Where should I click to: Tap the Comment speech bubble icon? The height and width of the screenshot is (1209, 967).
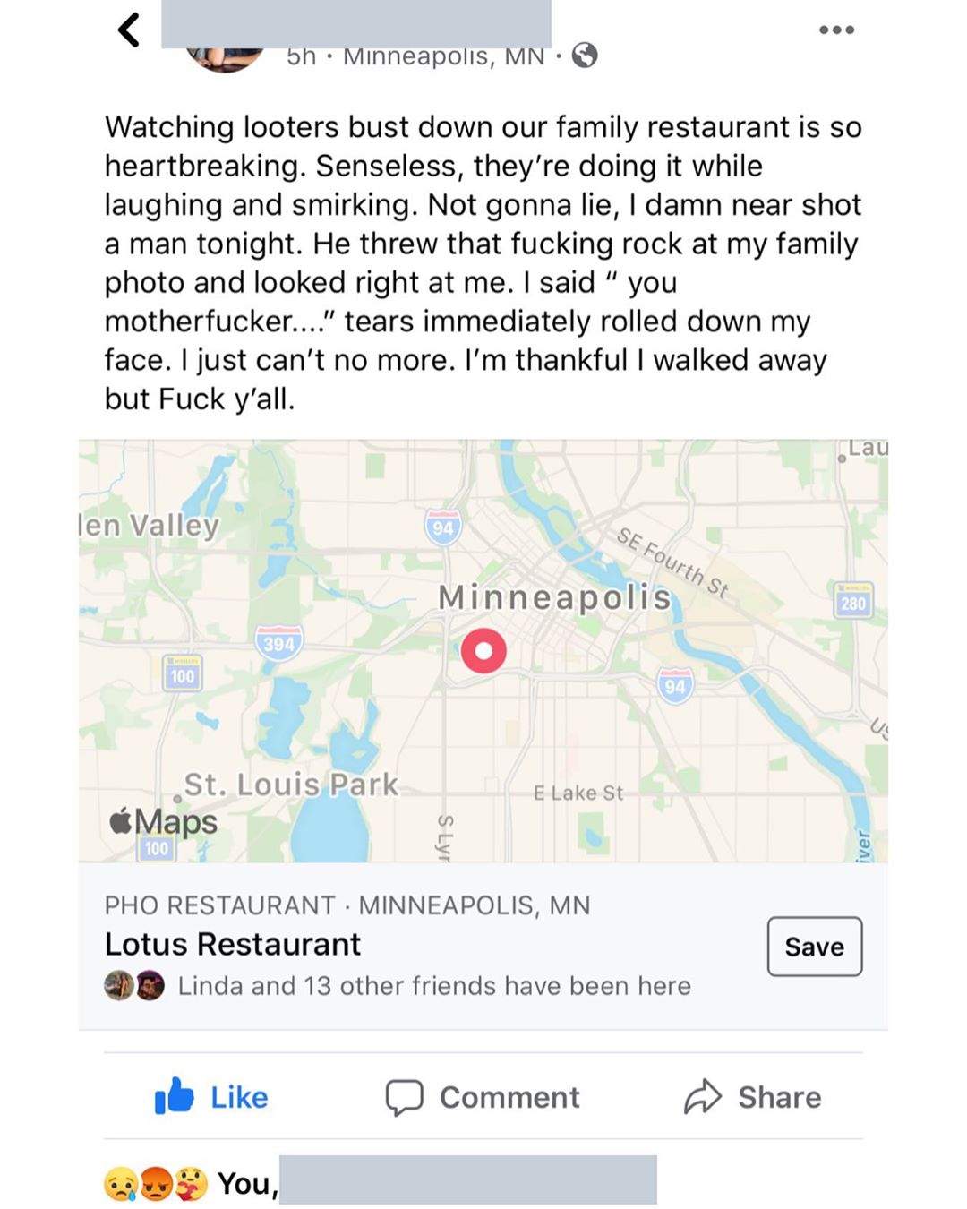coord(404,1097)
